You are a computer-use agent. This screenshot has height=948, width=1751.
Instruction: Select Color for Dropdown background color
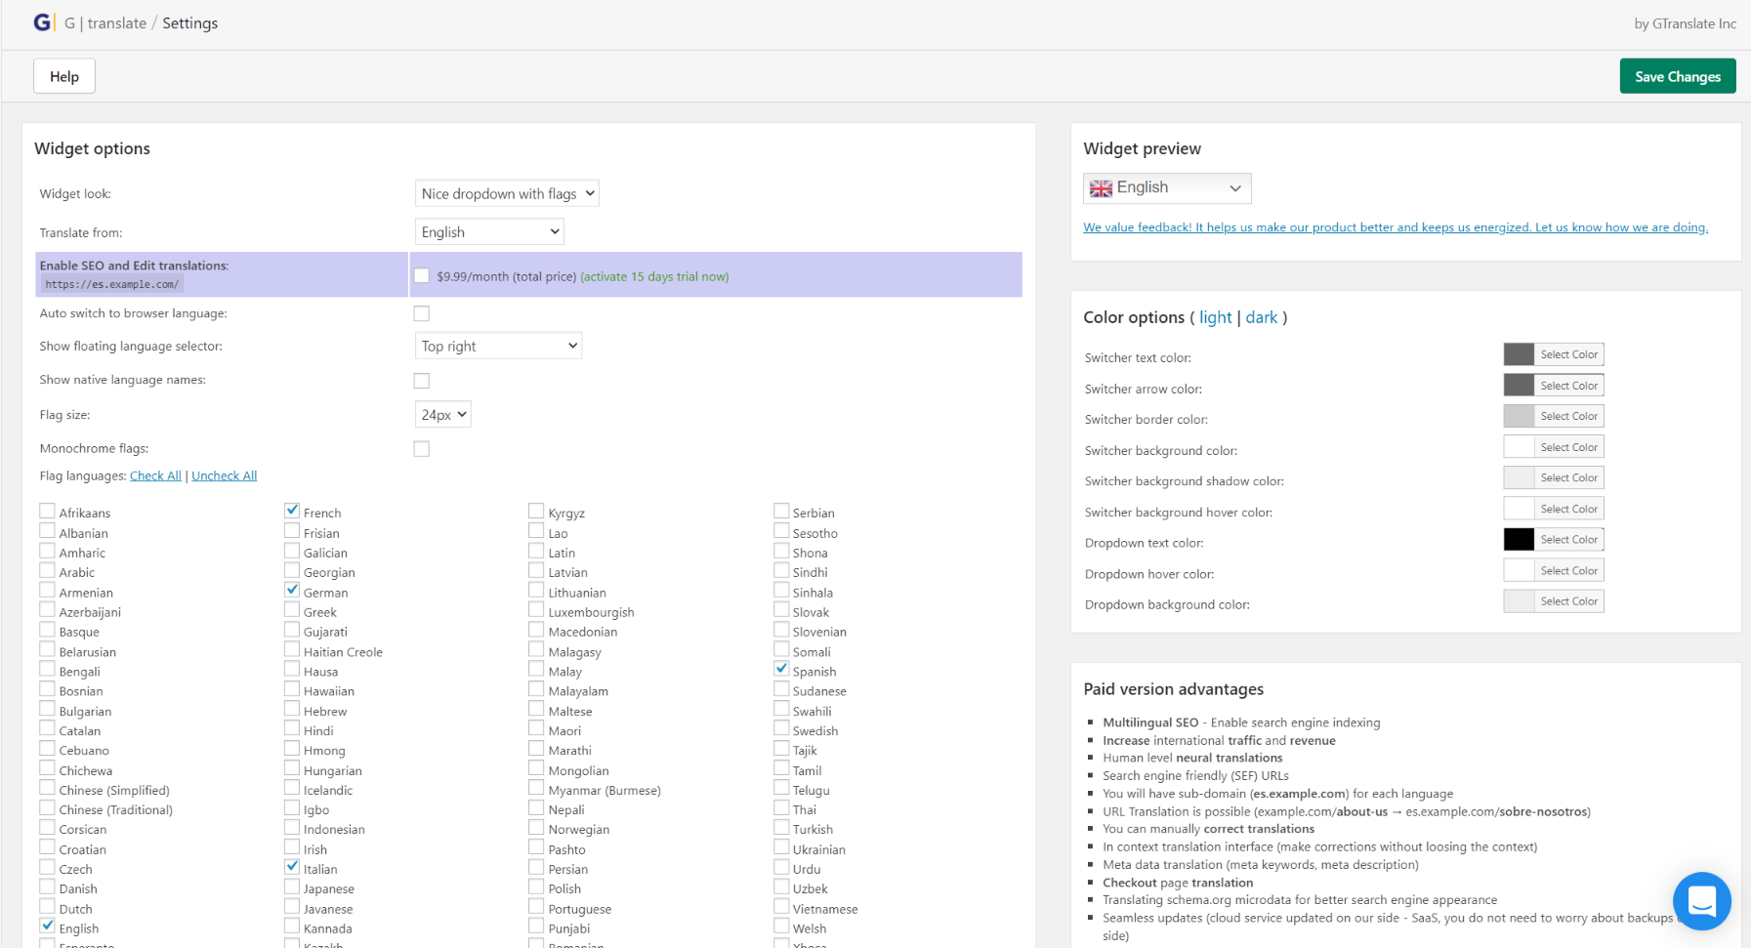pyautogui.click(x=1568, y=601)
